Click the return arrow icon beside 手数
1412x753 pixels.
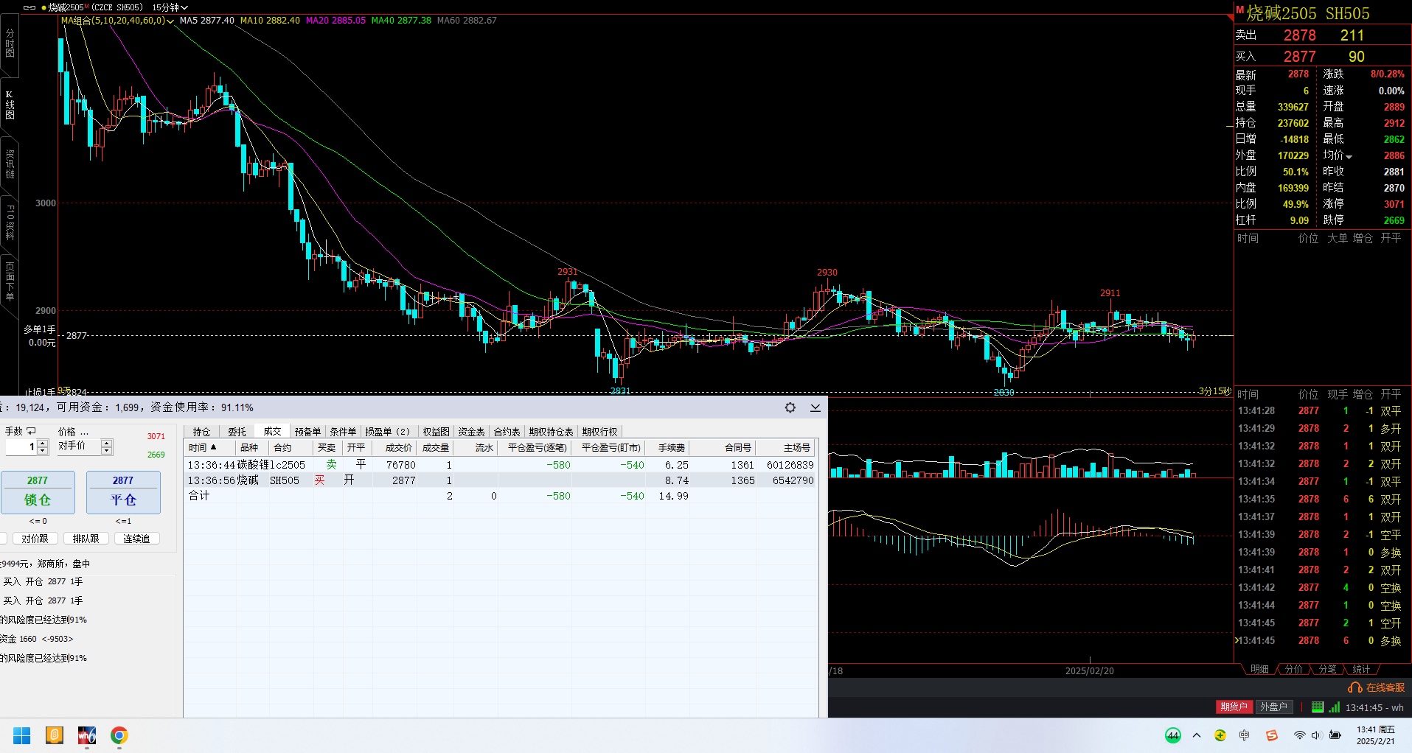[31, 431]
